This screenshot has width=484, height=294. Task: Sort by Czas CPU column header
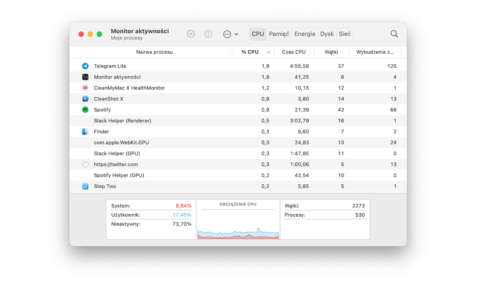[x=294, y=52]
